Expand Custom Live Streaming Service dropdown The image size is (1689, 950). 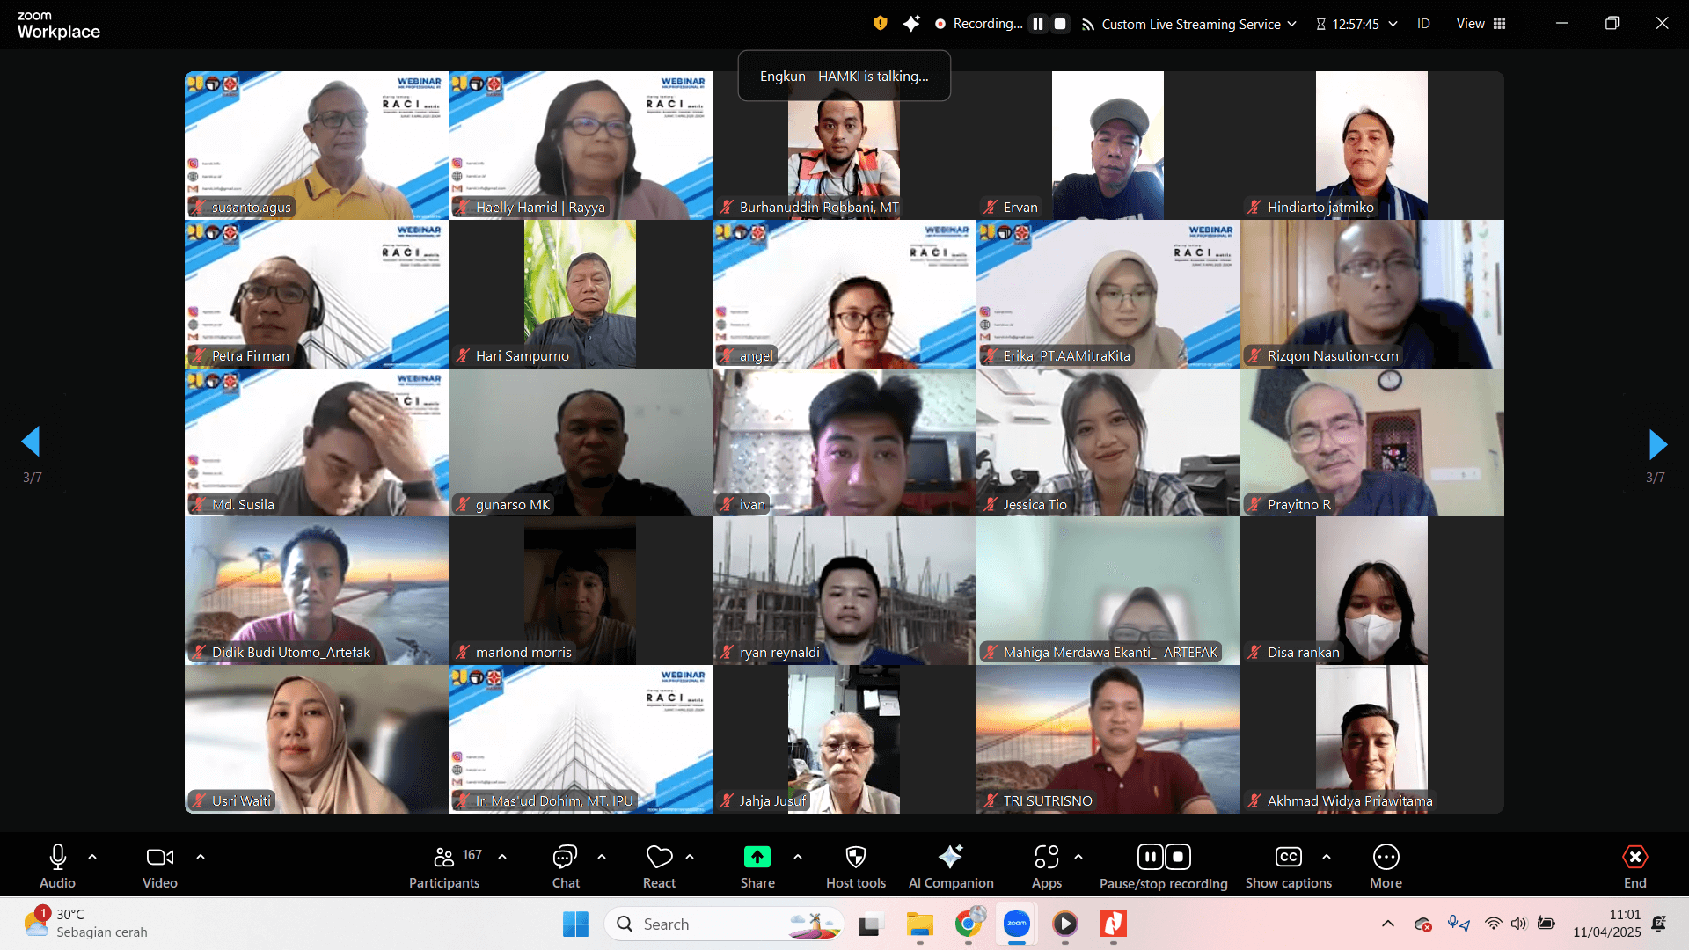[1291, 24]
